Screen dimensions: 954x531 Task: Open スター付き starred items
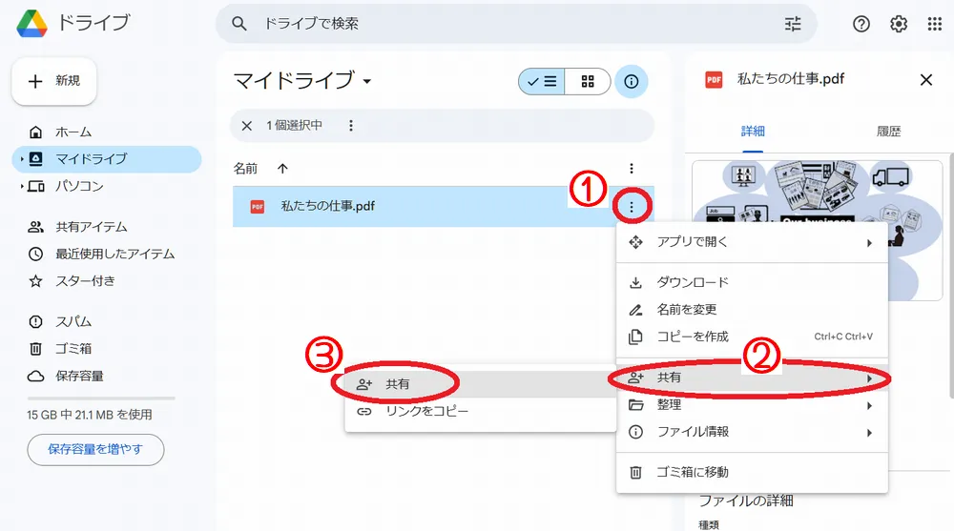pos(85,281)
